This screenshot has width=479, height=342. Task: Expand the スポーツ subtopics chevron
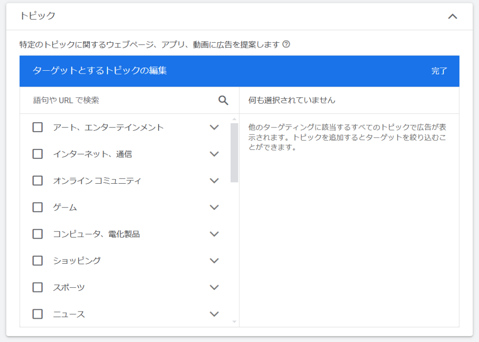click(x=214, y=287)
